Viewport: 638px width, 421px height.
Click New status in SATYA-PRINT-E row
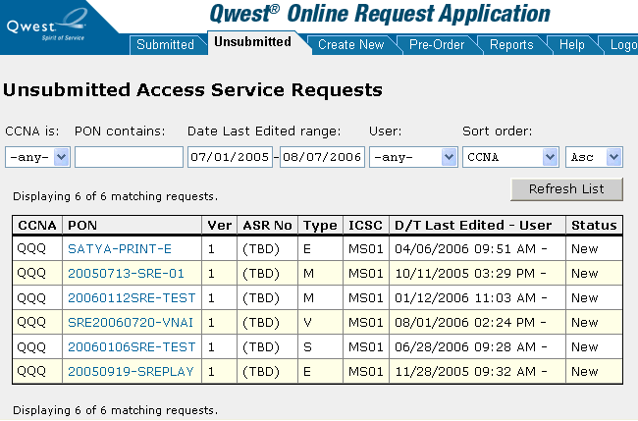(585, 249)
